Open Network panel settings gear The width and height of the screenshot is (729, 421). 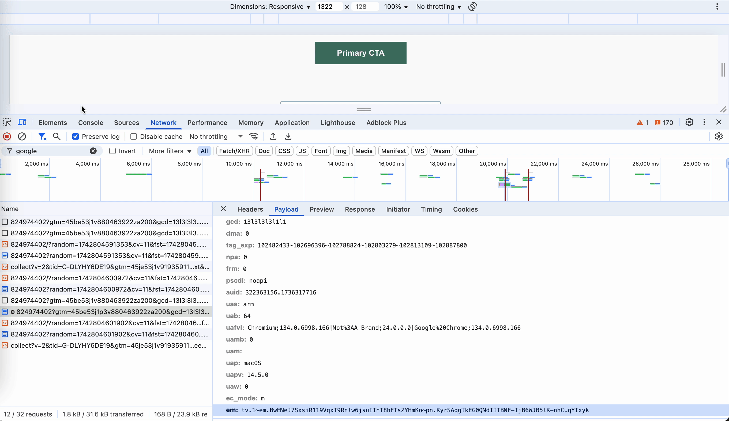coord(719,136)
